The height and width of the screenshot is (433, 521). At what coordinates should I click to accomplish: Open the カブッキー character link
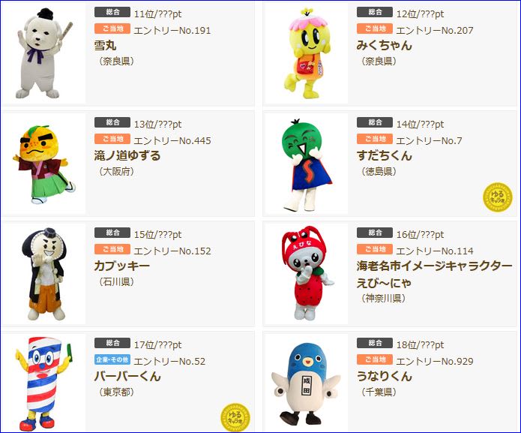[x=122, y=266]
